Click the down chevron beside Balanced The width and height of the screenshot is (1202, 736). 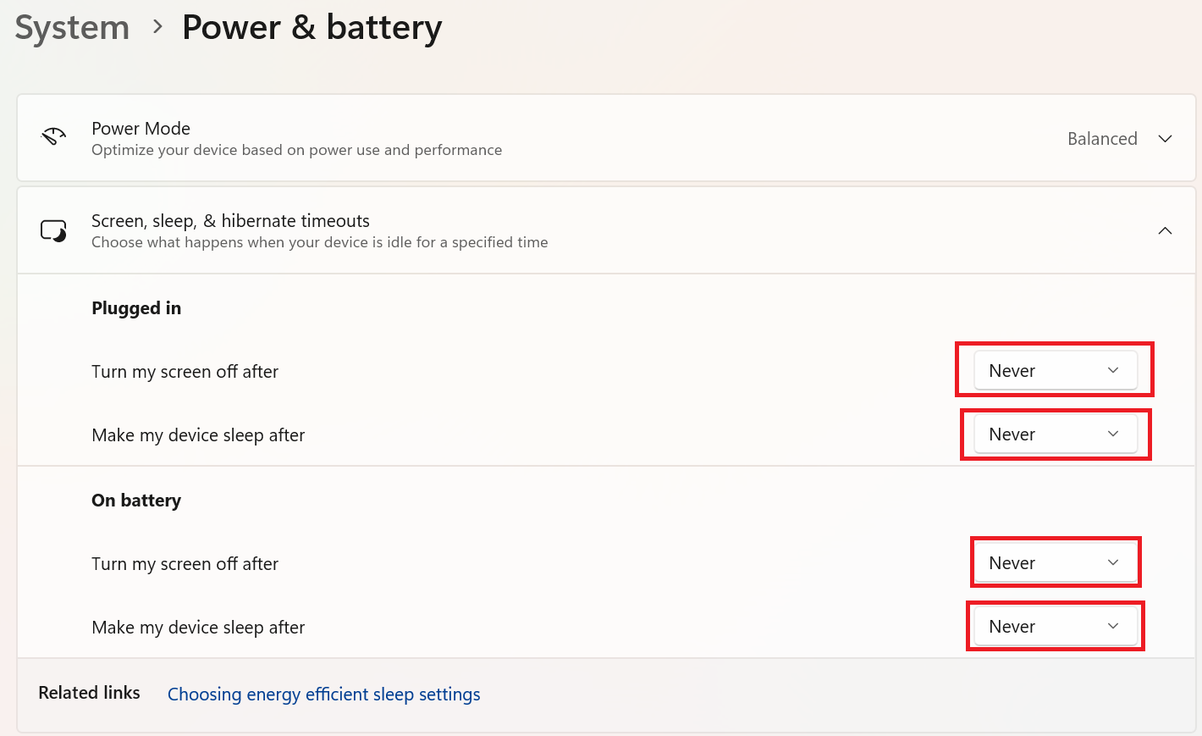pos(1165,139)
